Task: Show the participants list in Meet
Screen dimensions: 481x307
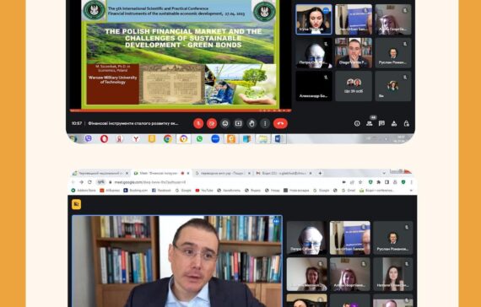Action: tap(370, 123)
